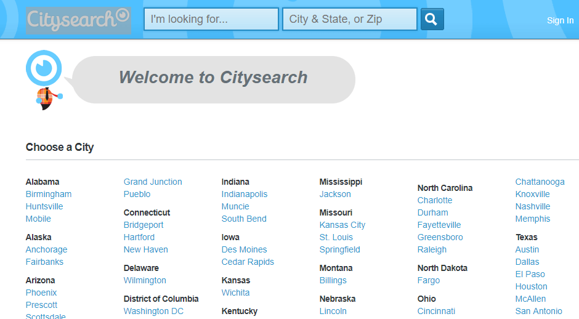The height and width of the screenshot is (319, 579).
Task: Open the Nashville link
Action: pyautogui.click(x=533, y=206)
